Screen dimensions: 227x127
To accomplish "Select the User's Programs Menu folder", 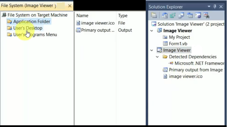I will click(35, 35).
